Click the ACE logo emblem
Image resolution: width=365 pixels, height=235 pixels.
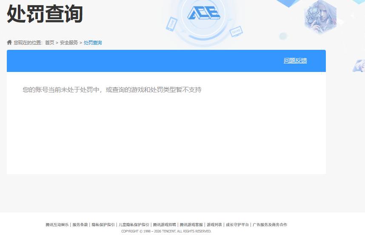pos(204,13)
